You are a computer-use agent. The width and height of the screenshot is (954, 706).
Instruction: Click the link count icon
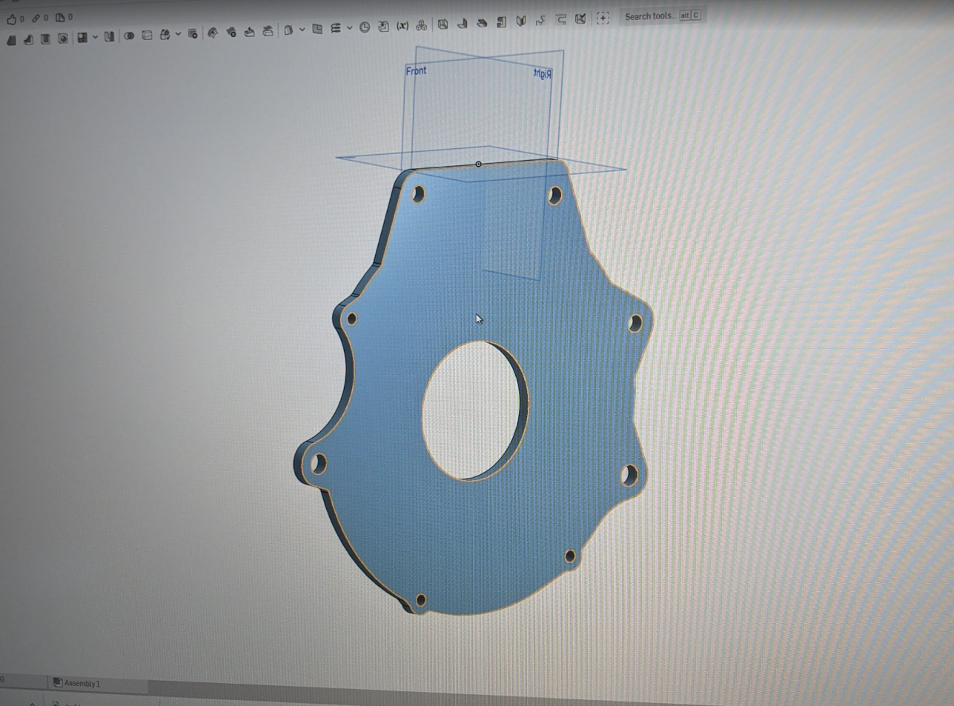click(36, 18)
